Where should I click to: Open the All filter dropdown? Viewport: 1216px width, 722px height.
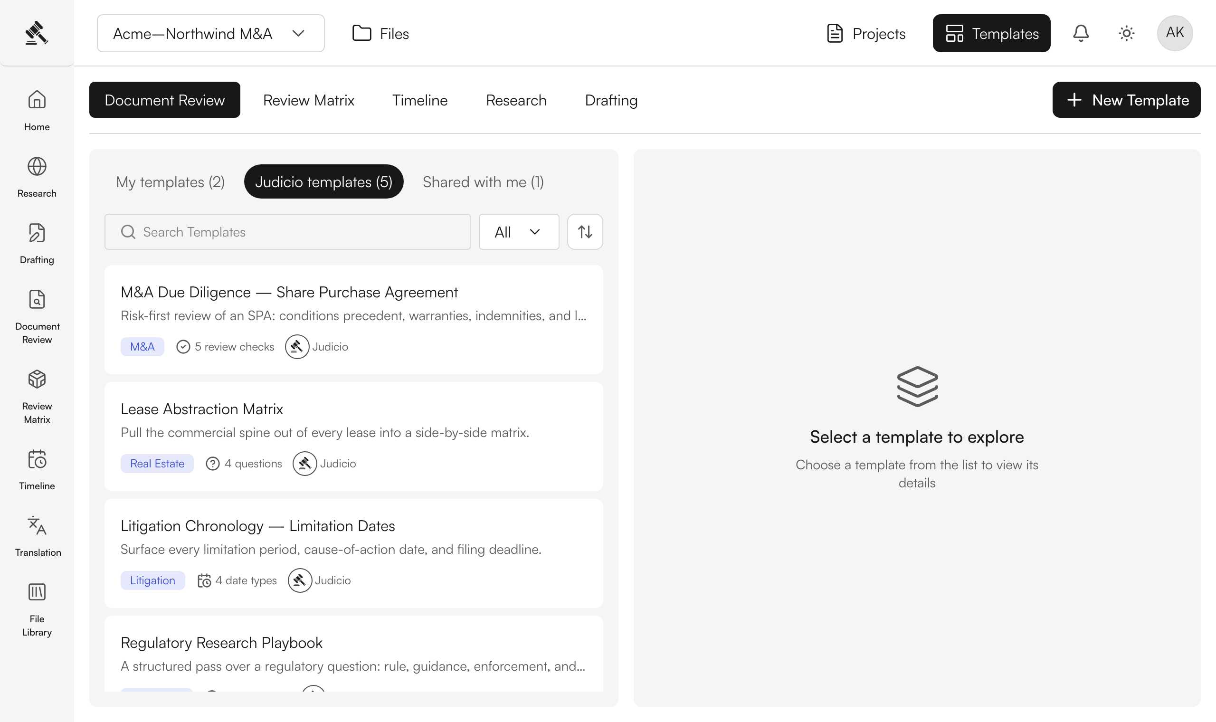[519, 232]
